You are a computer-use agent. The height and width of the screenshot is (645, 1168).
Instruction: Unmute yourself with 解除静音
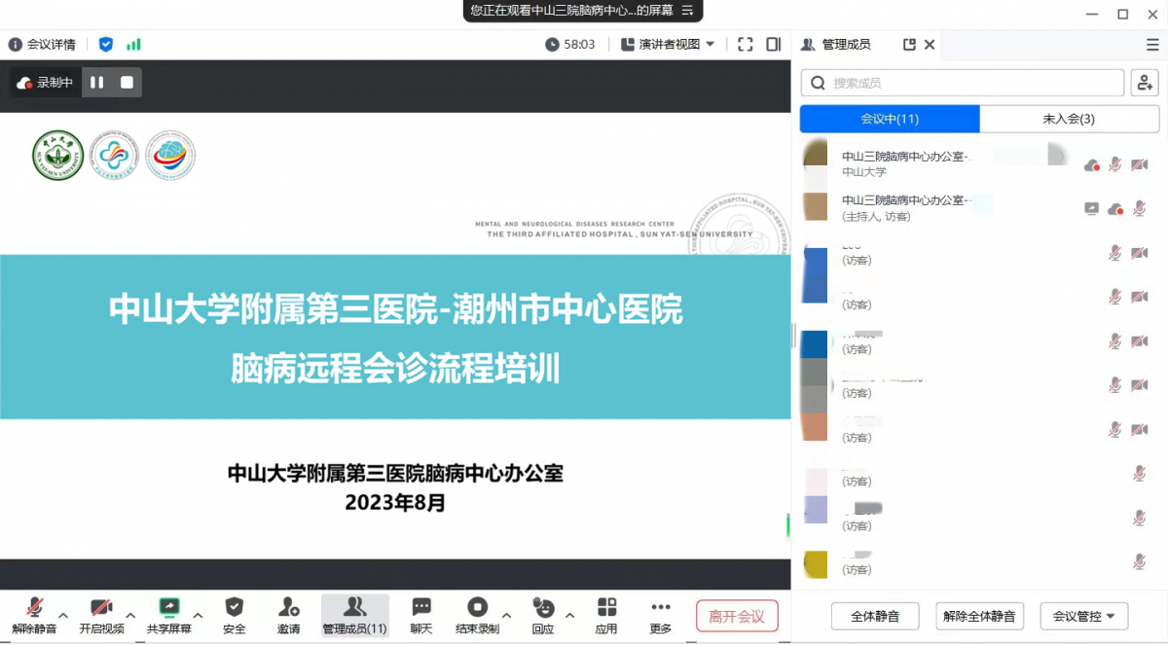[35, 617]
